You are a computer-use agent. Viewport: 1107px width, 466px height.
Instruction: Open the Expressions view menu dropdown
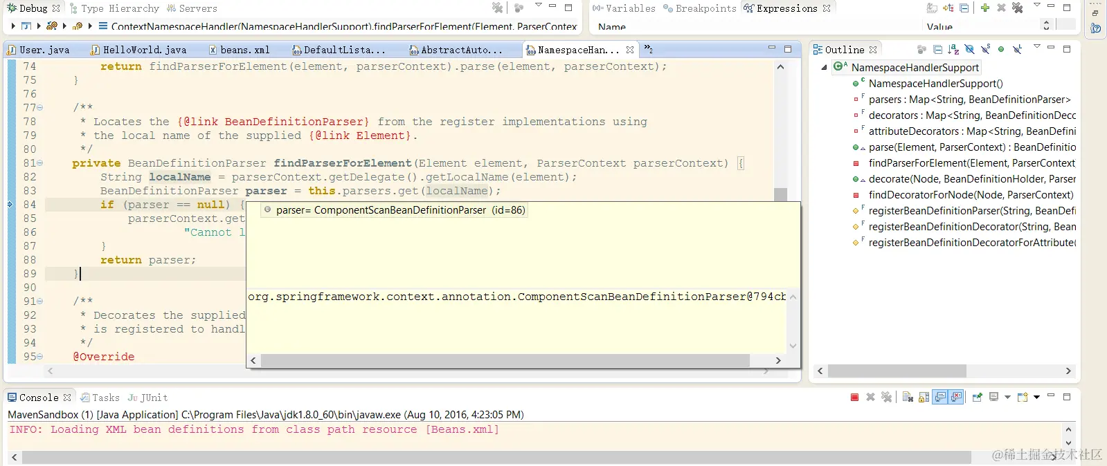[1036, 6]
